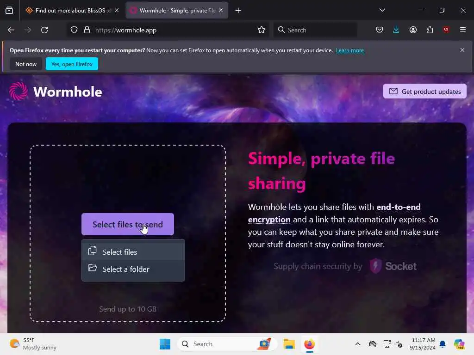Open the tracking protection shield icon
Image resolution: width=474 pixels, height=355 pixels.
pos(74,30)
